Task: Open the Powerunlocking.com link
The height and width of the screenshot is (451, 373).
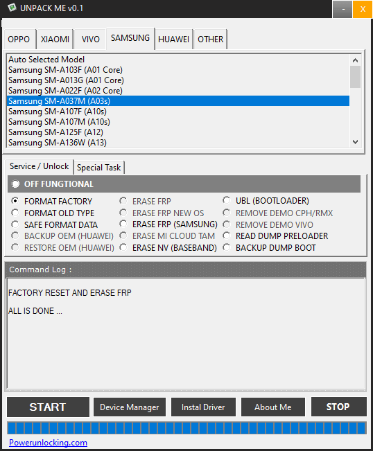Action: pos(48,443)
